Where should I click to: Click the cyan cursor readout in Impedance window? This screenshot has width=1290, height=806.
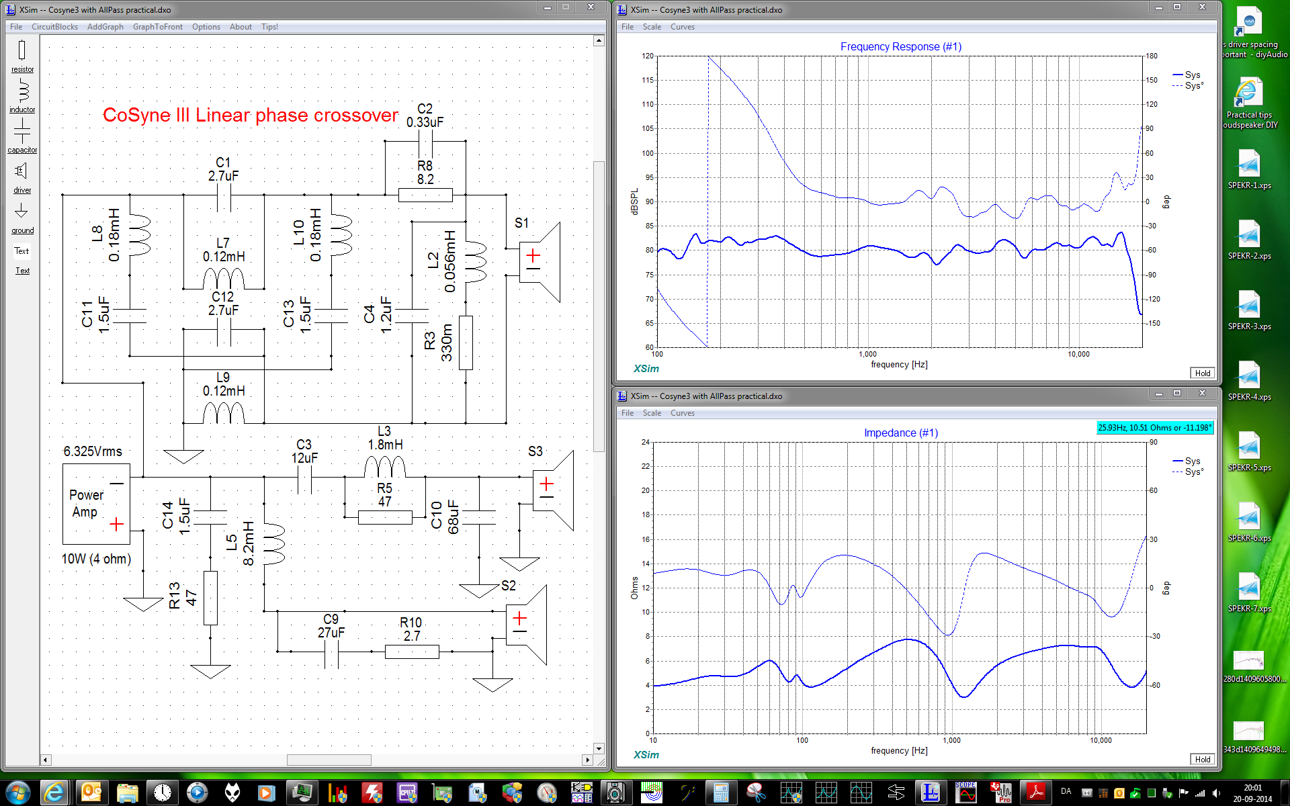coord(1156,428)
